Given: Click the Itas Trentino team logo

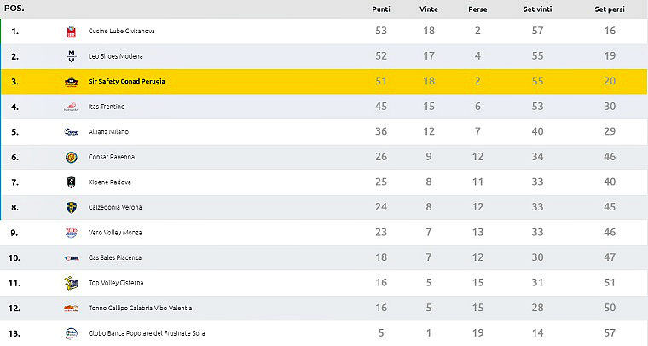Looking at the screenshot, I should pyautogui.click(x=71, y=107).
